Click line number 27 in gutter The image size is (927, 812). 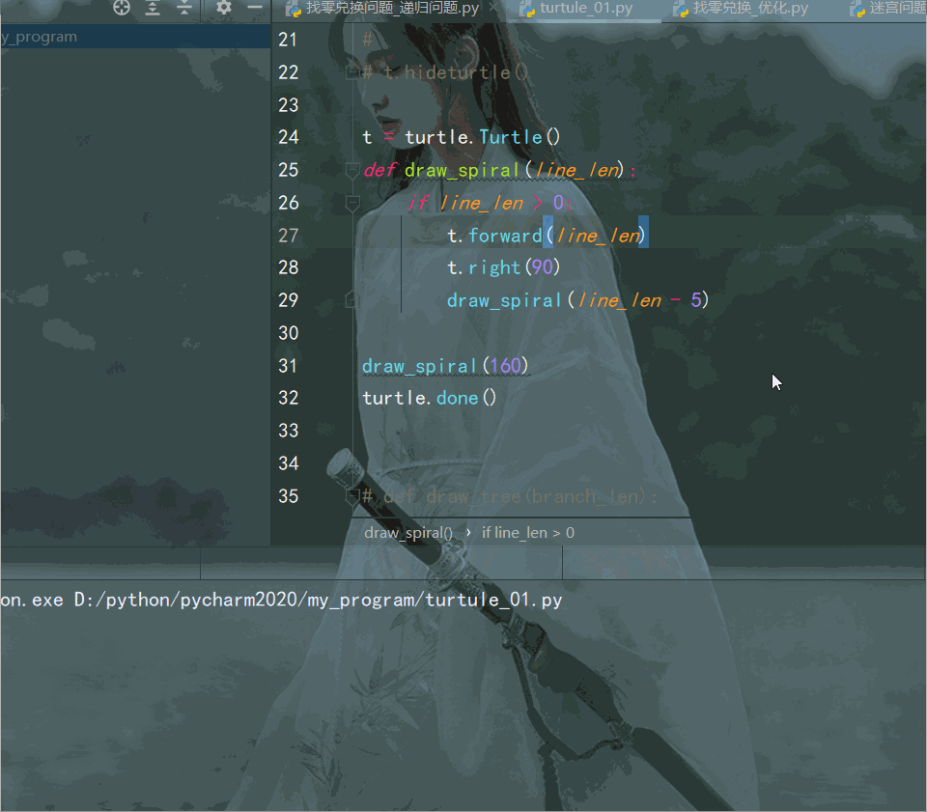[x=289, y=236]
